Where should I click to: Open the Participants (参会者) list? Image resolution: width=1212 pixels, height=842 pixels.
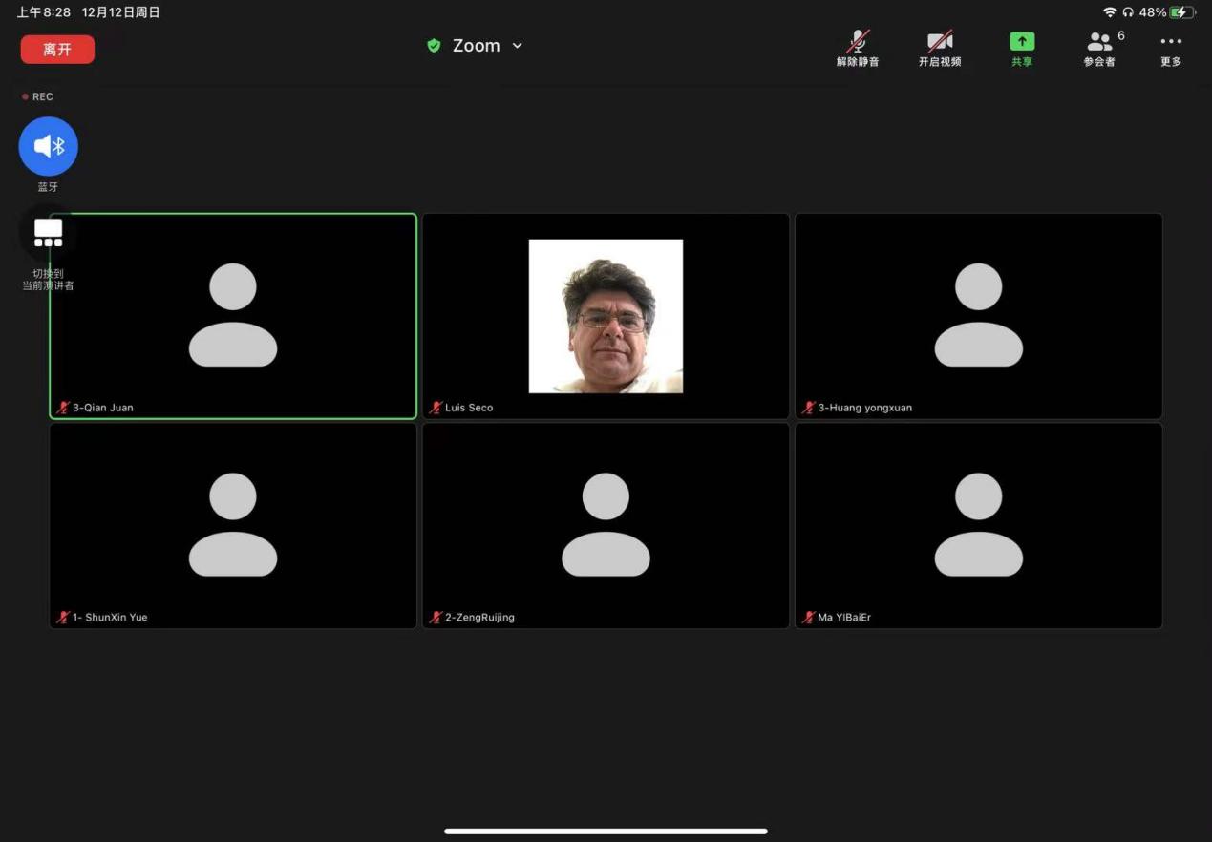(1100, 44)
